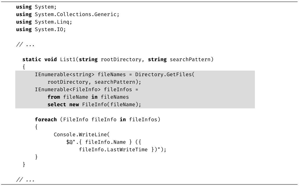Click the fileInfo.LastWriteTime expression
The width and height of the screenshot is (299, 186).
click(113, 150)
